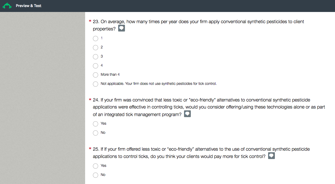Viewport: 335px width, 184px height.
Task: Select radio option "4" for question 23
Action: (x=96, y=66)
